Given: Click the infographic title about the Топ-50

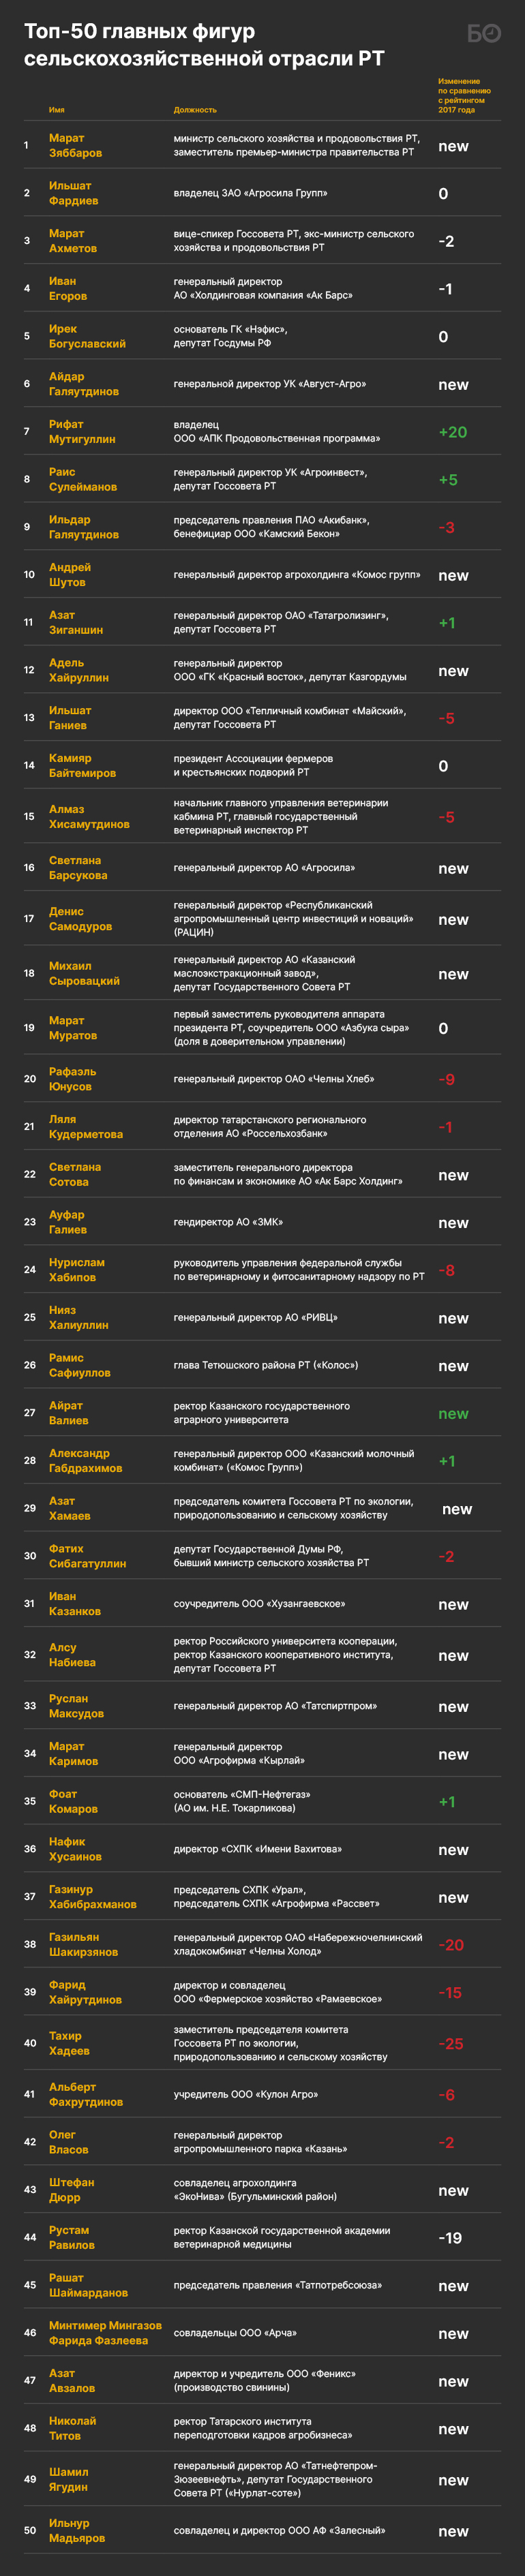Looking at the screenshot, I should (x=204, y=45).
